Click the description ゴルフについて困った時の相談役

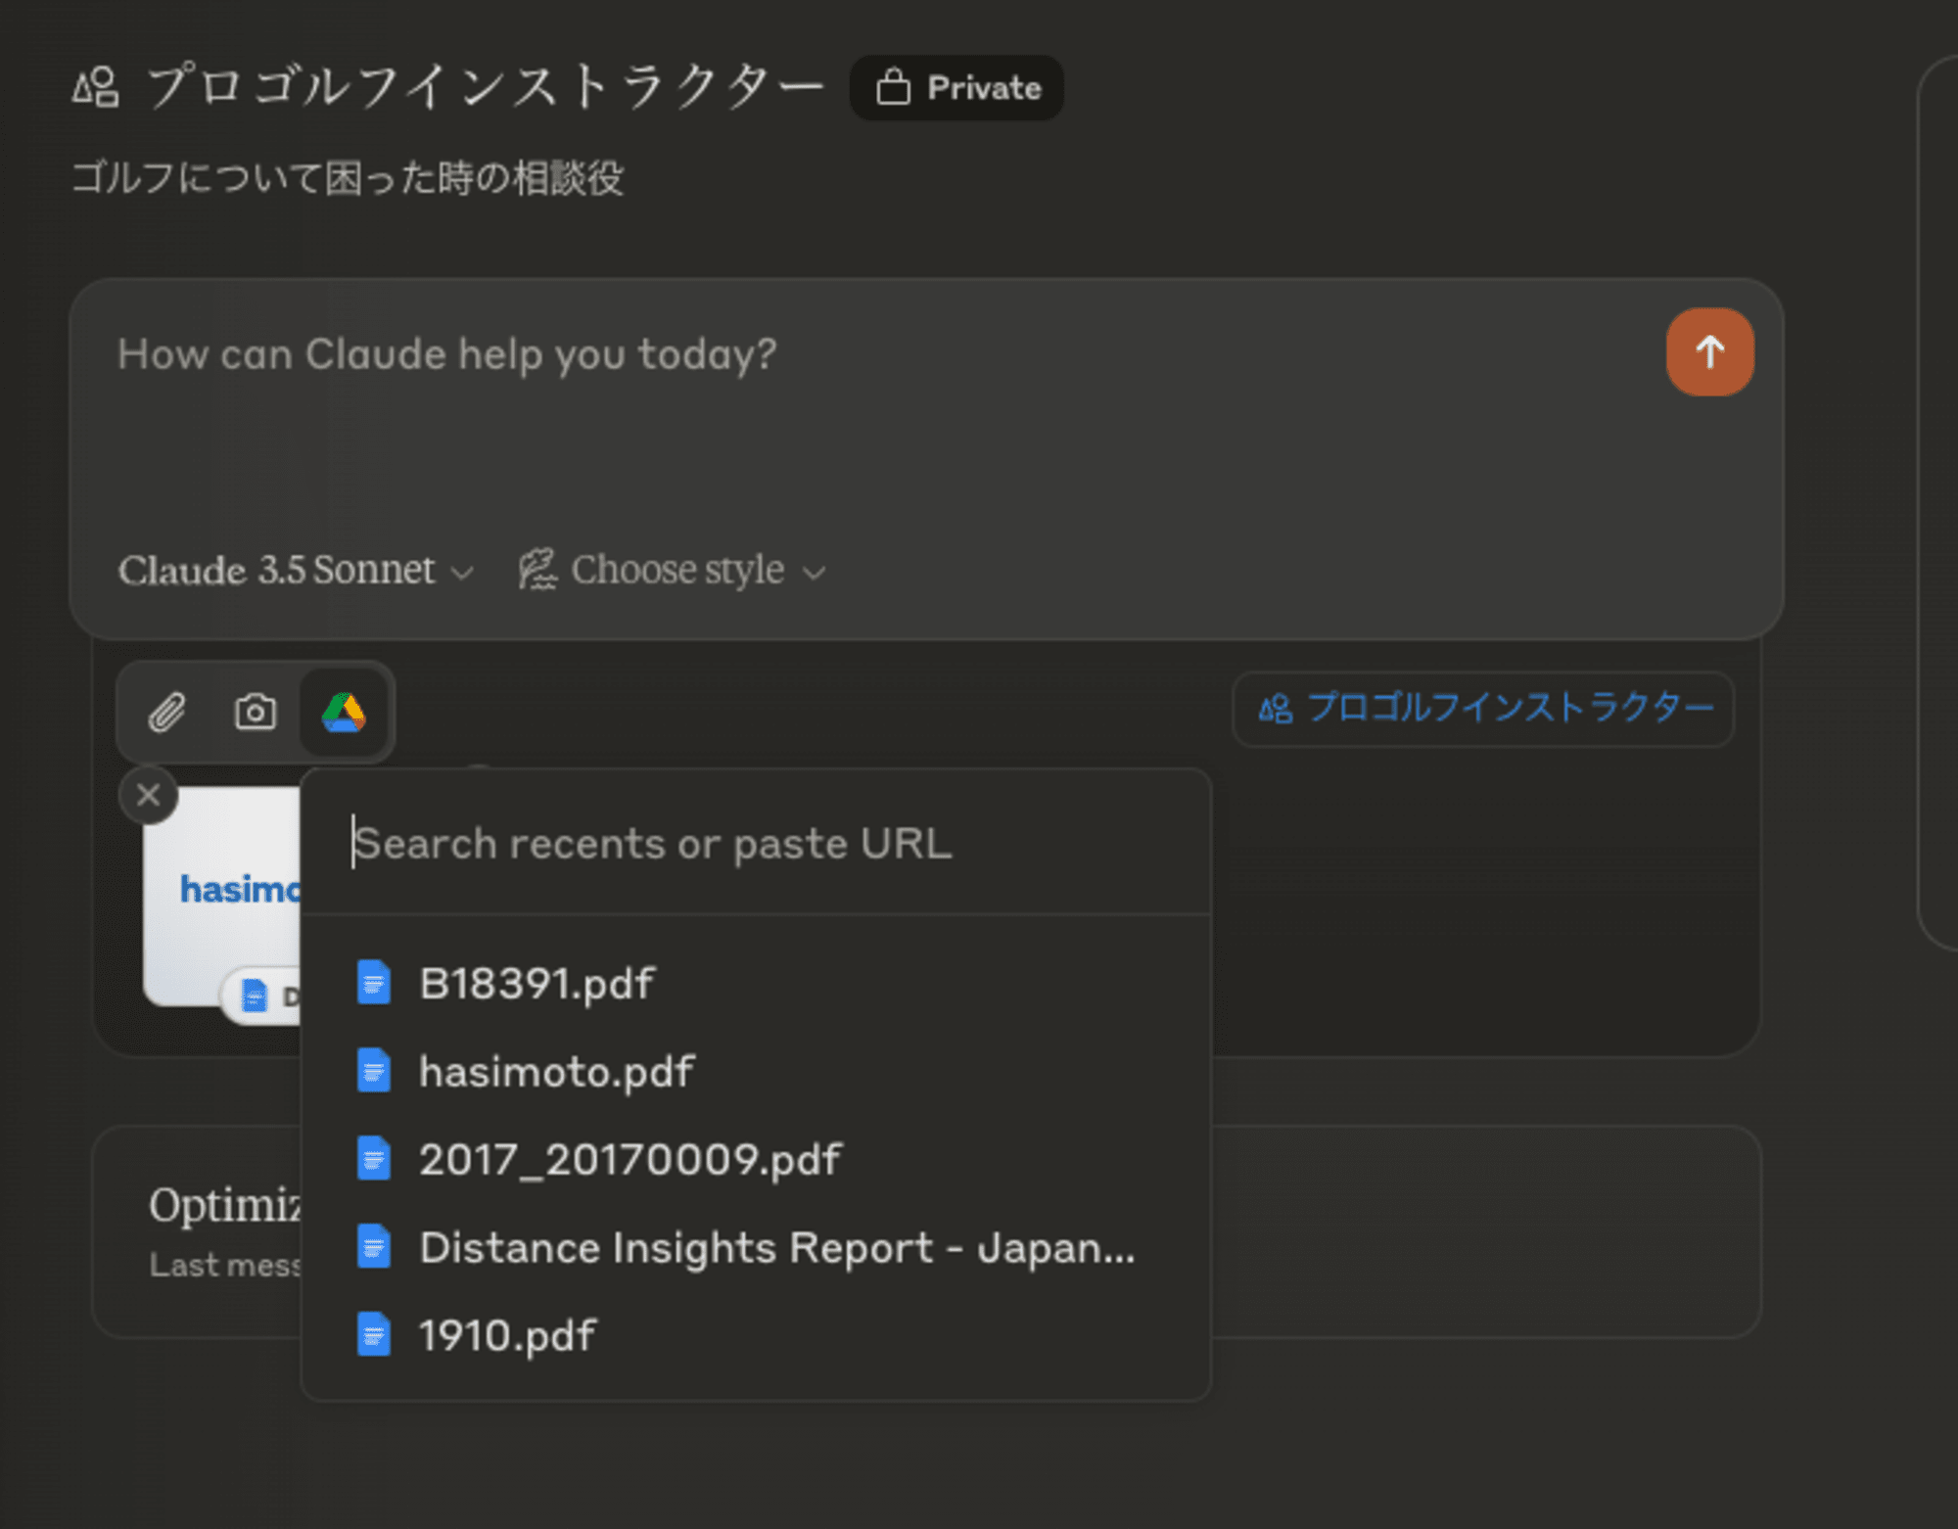[x=348, y=178]
